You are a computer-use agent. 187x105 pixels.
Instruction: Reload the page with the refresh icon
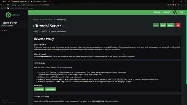(x=8, y=5)
